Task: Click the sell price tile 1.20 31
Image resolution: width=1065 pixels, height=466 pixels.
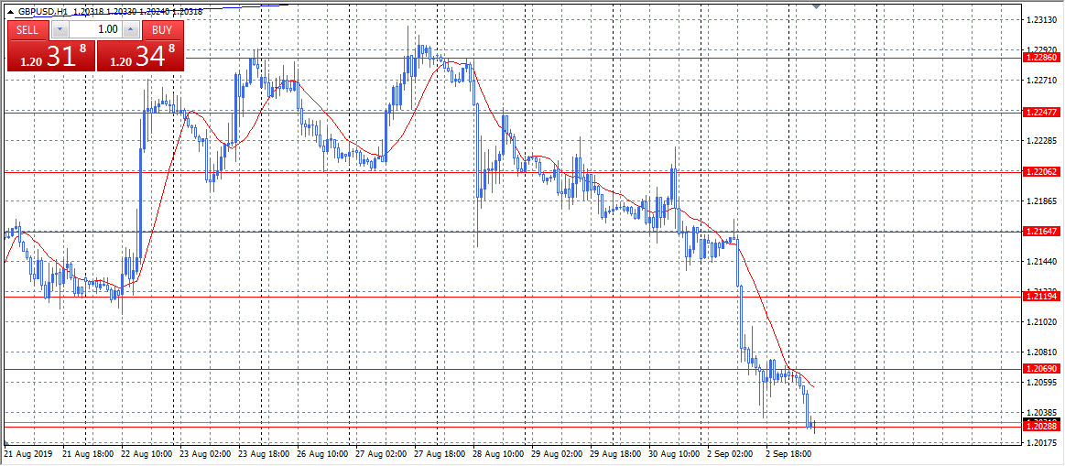Action: tap(51, 56)
